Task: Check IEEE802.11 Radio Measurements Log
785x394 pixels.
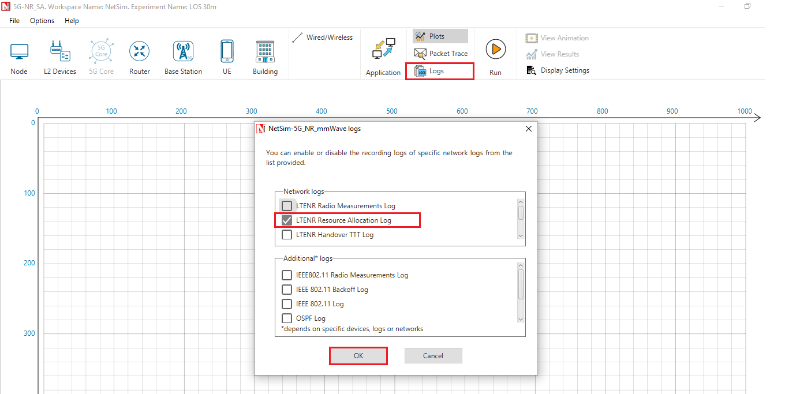Action: pos(287,275)
